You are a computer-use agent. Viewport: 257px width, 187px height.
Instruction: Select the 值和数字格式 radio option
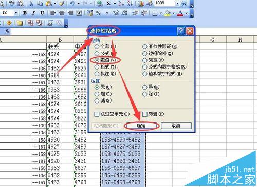pyautogui.click(x=145, y=74)
